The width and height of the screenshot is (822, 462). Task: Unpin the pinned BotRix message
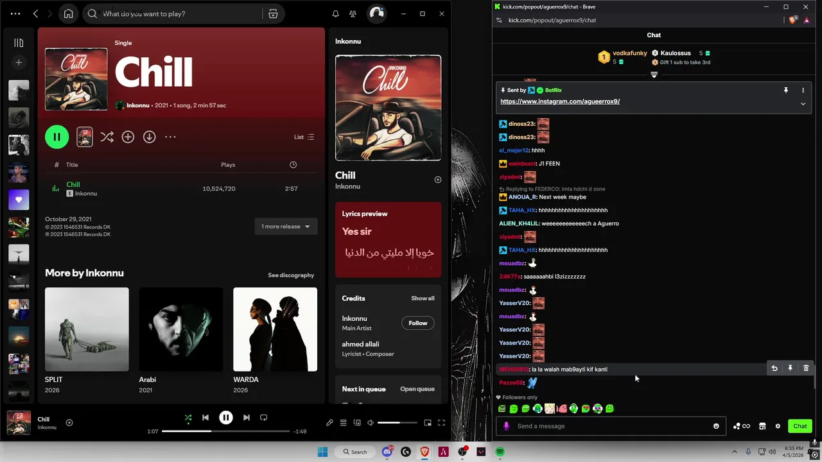point(785,90)
